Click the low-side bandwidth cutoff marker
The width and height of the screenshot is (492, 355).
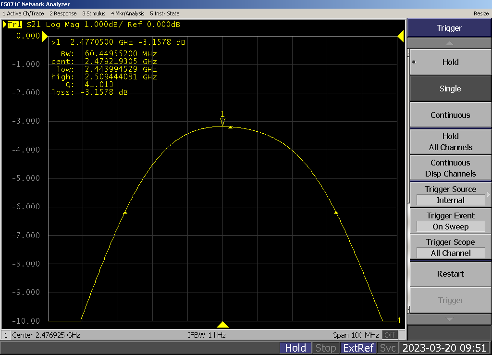pyautogui.click(x=125, y=212)
